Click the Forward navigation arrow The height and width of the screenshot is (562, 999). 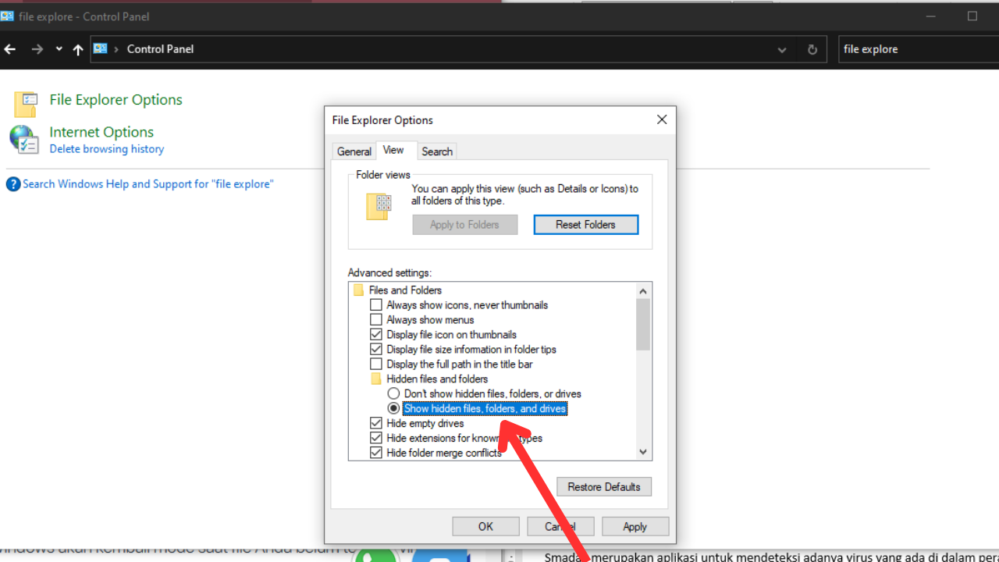(x=37, y=49)
